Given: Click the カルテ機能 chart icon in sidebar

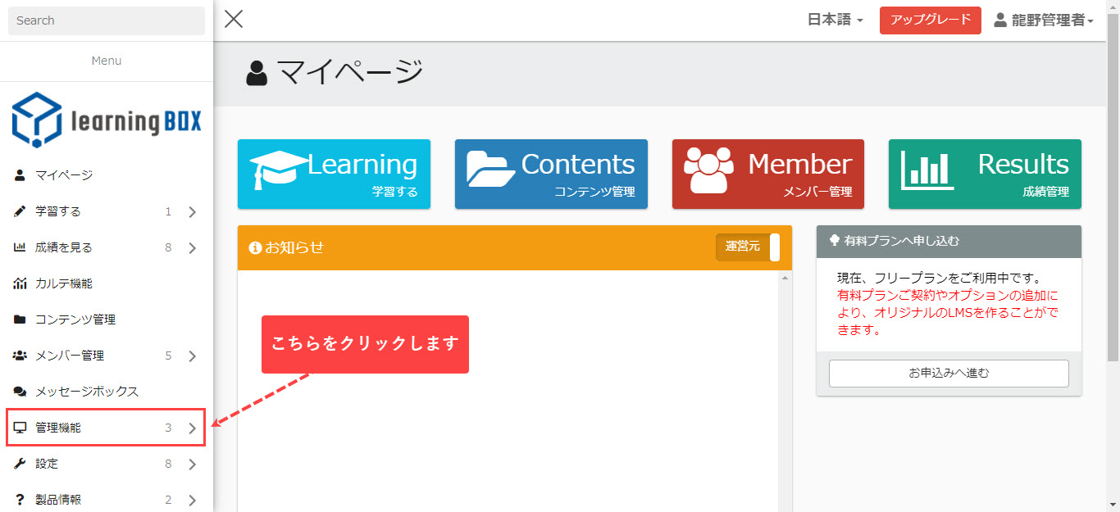Looking at the screenshot, I should tap(20, 283).
